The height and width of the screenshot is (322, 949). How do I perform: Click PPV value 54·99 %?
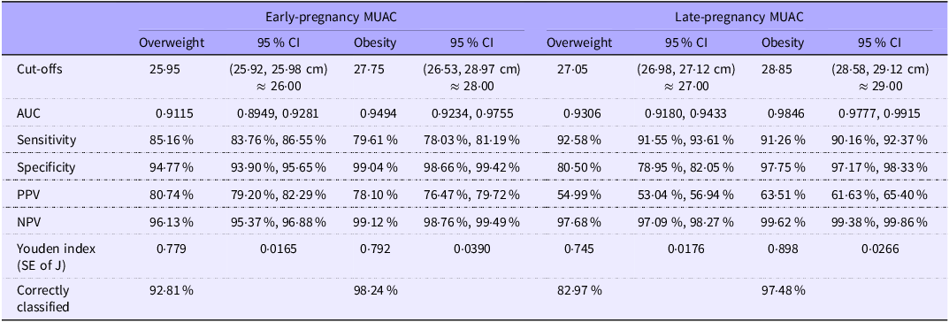click(x=580, y=195)
